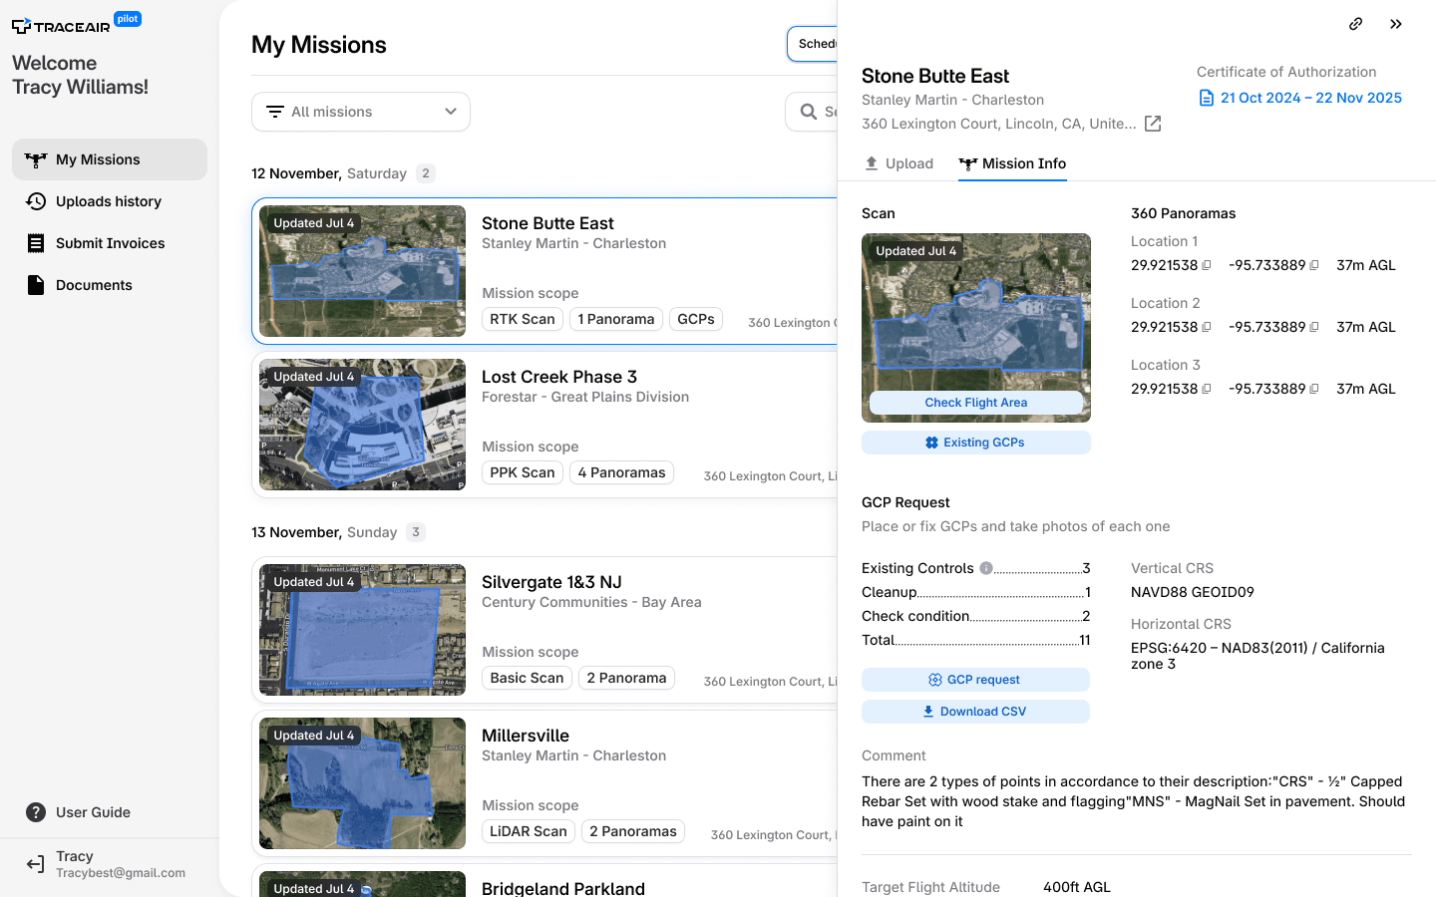The width and height of the screenshot is (1436, 897).
Task: Click the Check Flight Area button
Action: [976, 403]
